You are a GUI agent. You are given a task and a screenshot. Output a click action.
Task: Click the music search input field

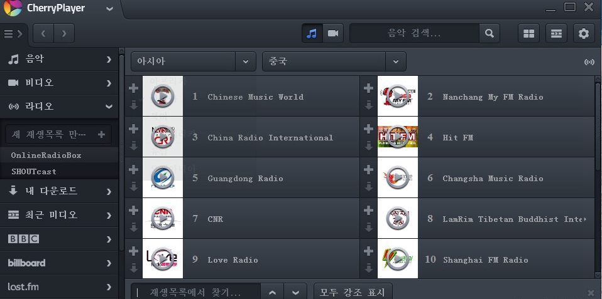414,33
